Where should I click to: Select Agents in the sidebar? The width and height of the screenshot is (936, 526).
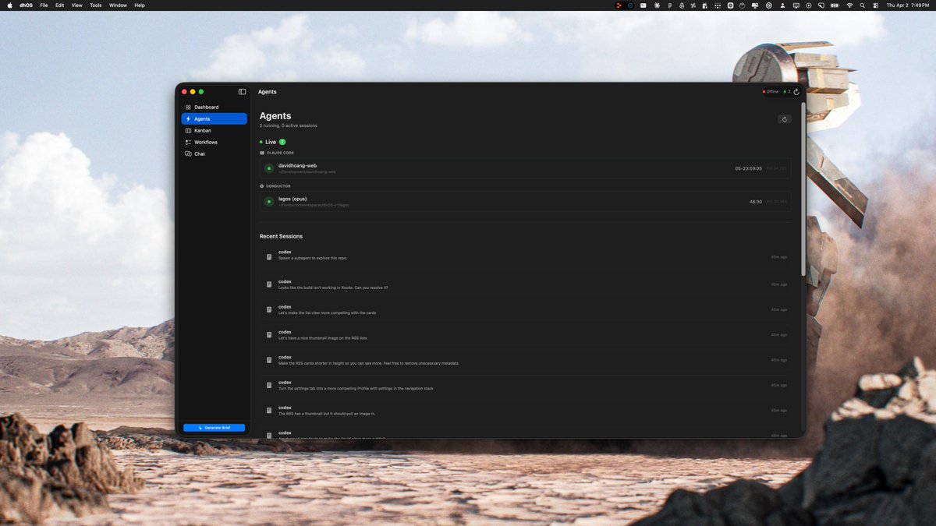tap(214, 118)
